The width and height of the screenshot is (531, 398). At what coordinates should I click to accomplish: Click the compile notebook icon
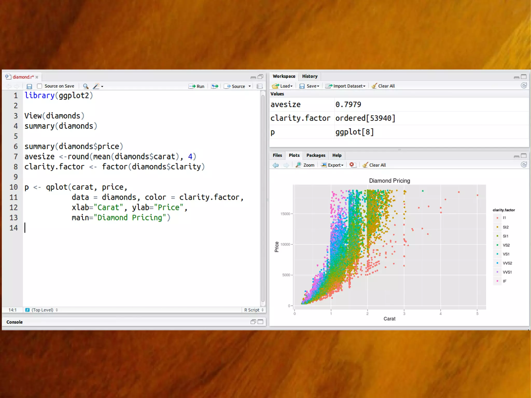pos(259,86)
